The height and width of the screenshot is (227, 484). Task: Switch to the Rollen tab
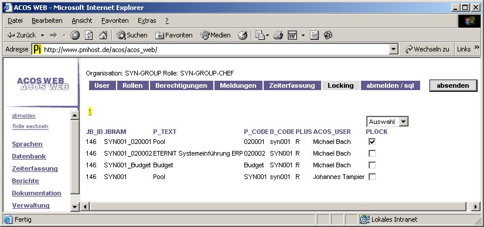133,85
